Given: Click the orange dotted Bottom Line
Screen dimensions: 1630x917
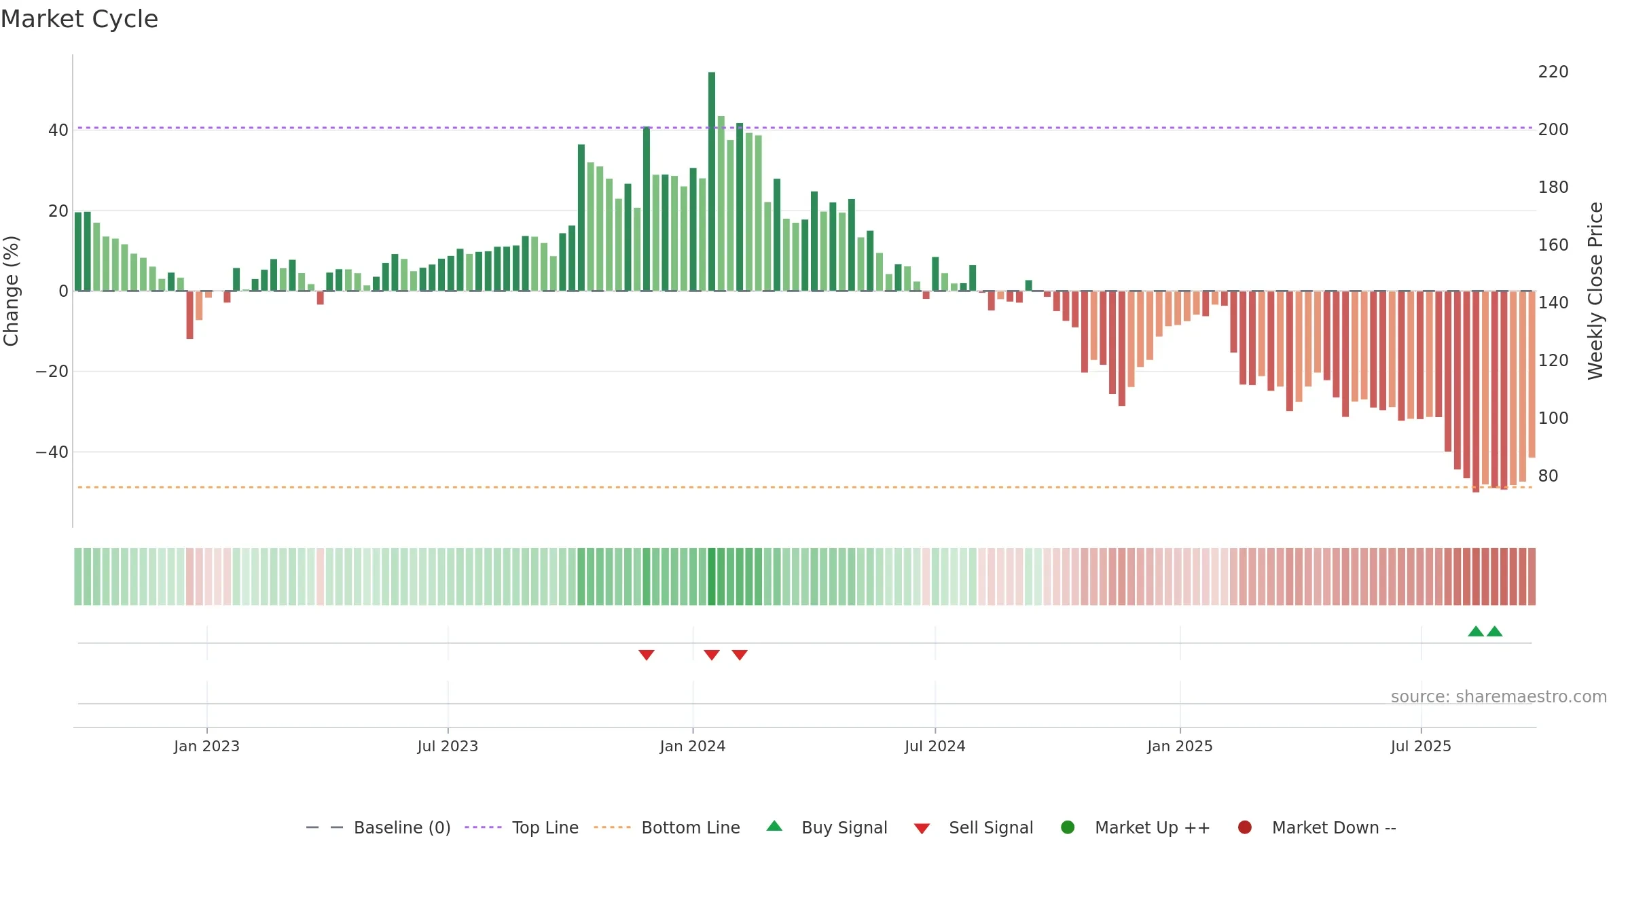Looking at the screenshot, I should pos(805,487).
